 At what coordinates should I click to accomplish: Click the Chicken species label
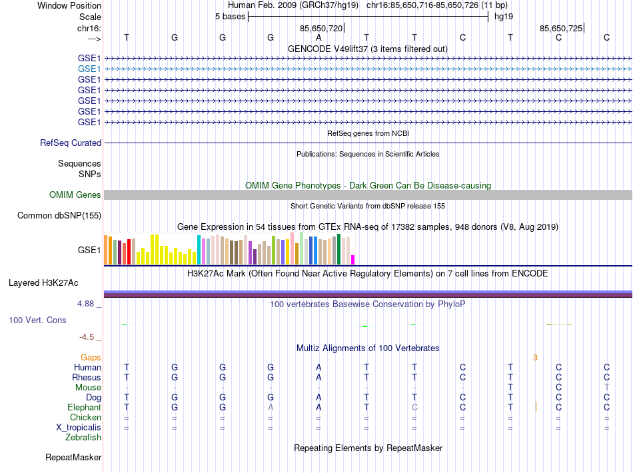[85, 417]
